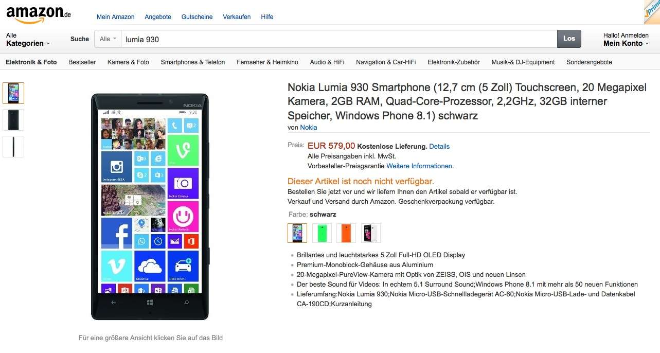Choose the orange color swatch

(x=346, y=233)
